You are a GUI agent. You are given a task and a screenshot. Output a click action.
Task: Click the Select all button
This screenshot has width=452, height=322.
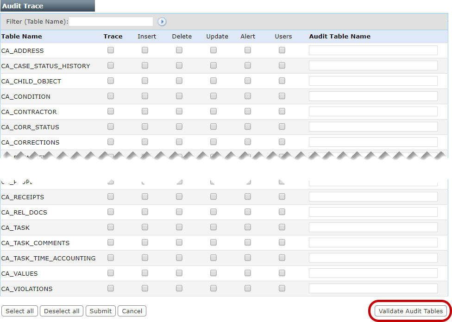coord(19,311)
